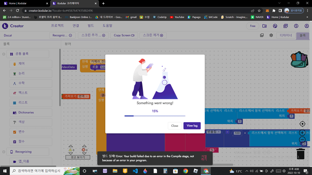
Task: Dismiss the build failed snackbar message
Action: click(204, 158)
